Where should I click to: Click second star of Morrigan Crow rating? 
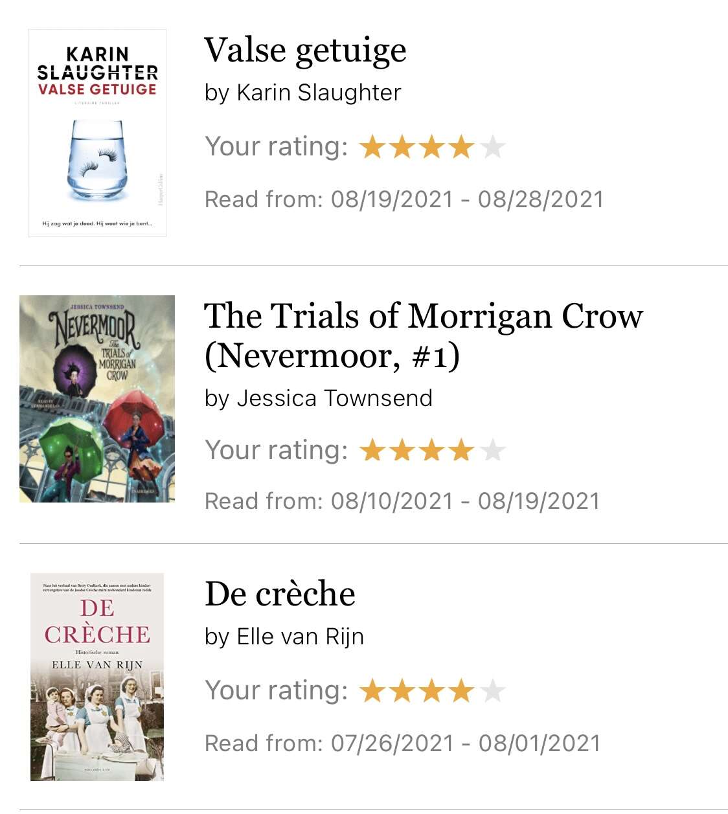coord(402,450)
